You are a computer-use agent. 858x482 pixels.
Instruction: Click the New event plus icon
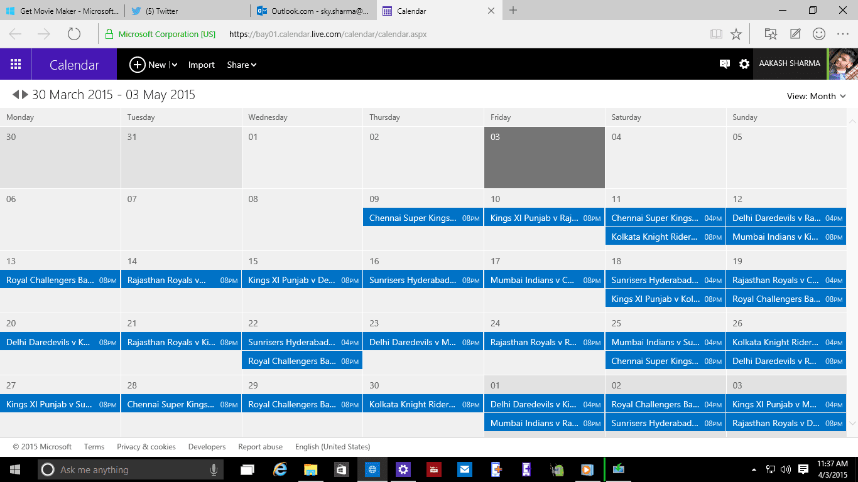pos(137,64)
